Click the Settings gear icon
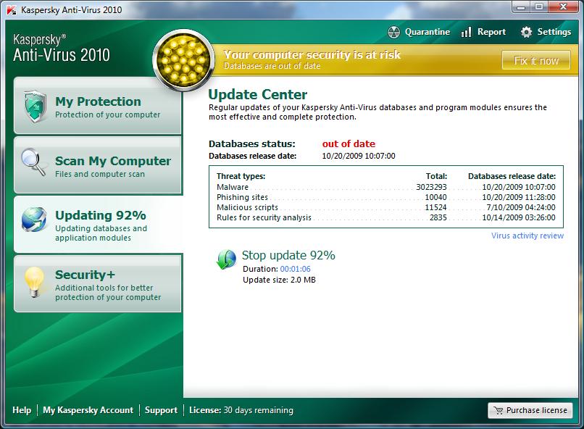Viewport: 584px width, 429px height. [x=526, y=32]
